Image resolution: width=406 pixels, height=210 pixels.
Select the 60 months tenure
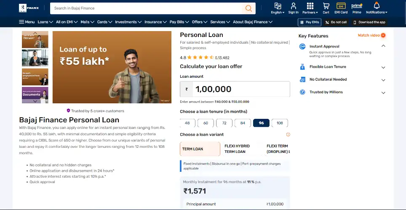(206, 123)
